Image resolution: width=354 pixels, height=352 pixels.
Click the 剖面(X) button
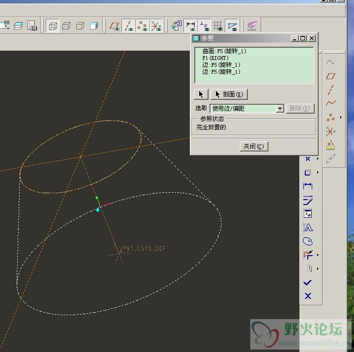(229, 94)
